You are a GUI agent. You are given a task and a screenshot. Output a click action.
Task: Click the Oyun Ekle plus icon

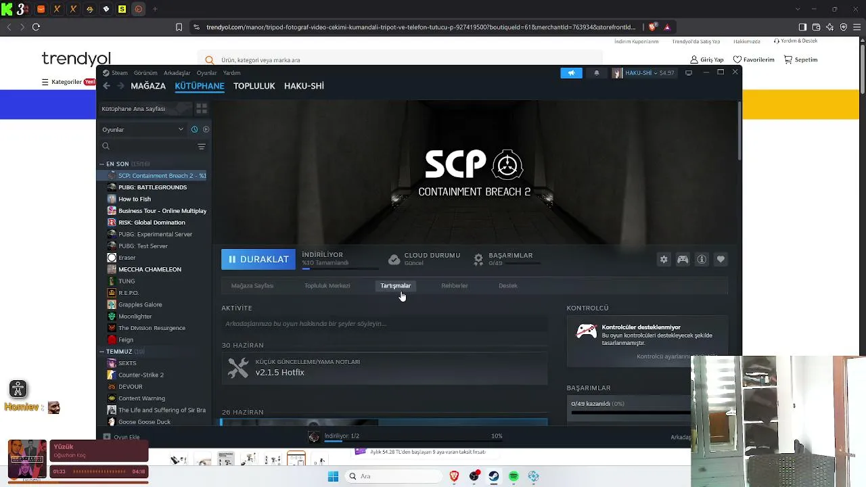click(107, 437)
